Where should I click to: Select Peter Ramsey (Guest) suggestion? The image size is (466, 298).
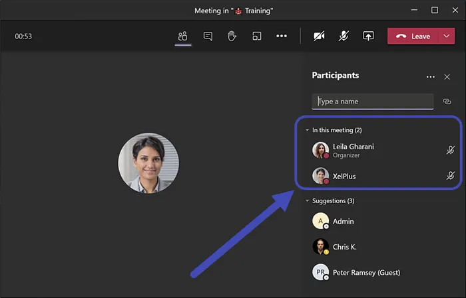point(365,272)
